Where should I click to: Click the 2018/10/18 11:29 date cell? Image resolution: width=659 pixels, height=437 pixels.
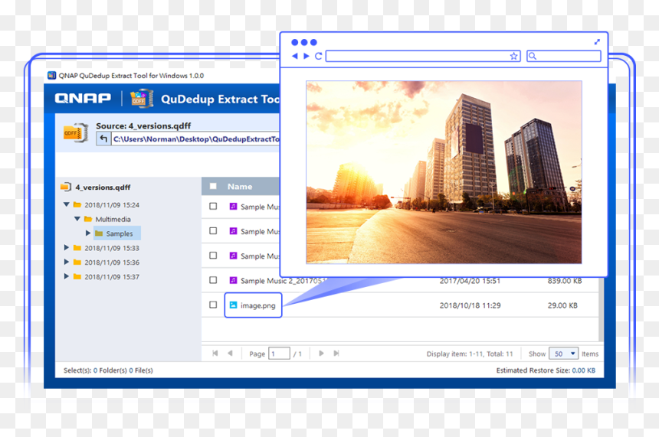pos(470,305)
